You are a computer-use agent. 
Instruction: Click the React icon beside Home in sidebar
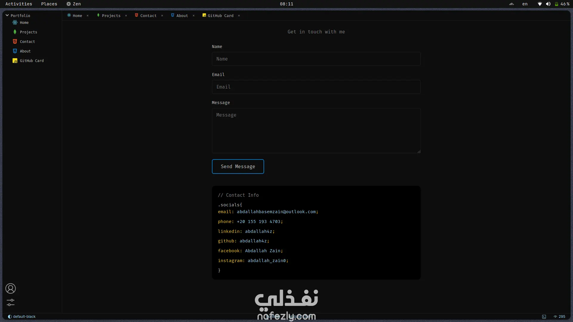[x=15, y=23]
